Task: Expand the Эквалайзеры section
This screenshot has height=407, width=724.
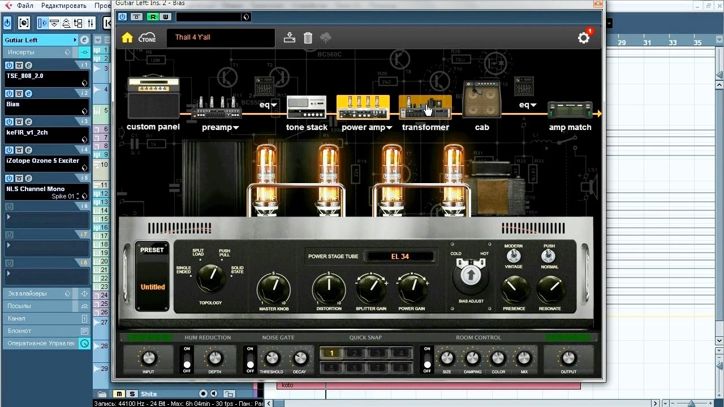Action: click(46, 293)
